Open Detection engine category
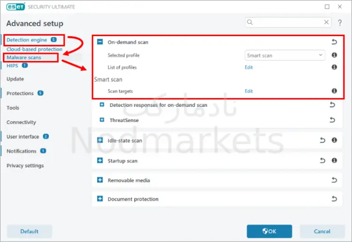 point(27,40)
